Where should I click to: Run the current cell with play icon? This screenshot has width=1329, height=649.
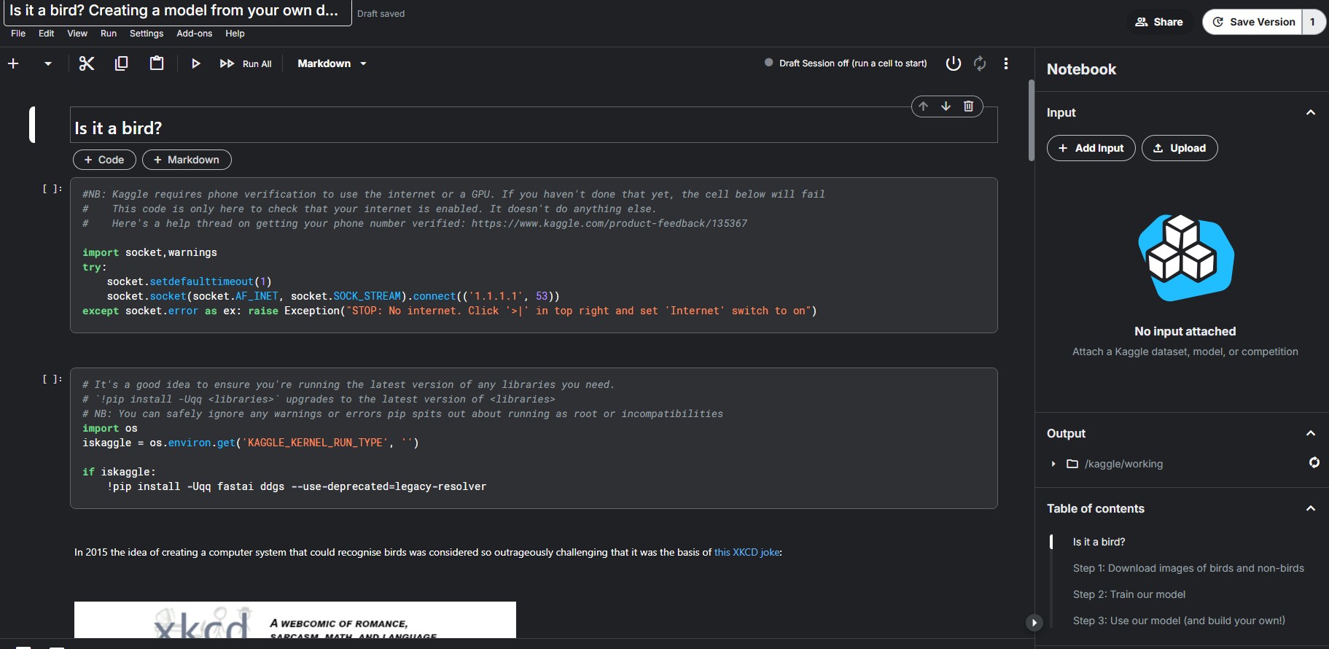[195, 63]
